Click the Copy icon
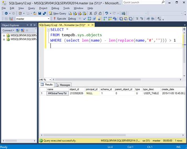Screen dimensions: 187x149 click(95, 13)
